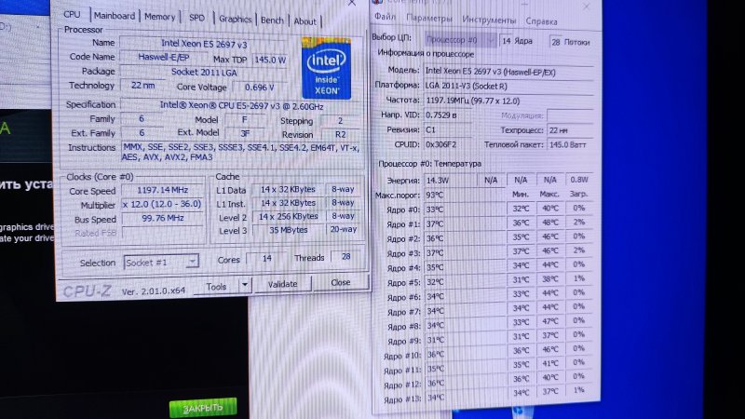The image size is (745, 419).
Task: Open the Инструменты menu
Action: [489, 20]
